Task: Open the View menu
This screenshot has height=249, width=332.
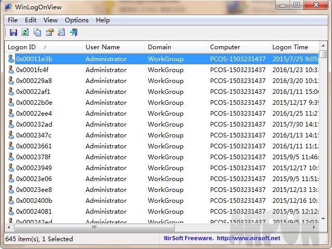Action: [x=50, y=20]
